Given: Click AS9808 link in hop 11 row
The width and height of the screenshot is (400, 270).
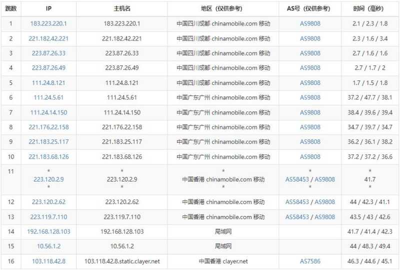Looking at the screenshot, I should [x=324, y=179].
